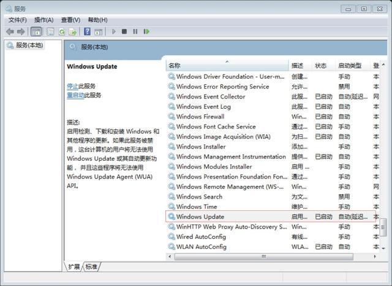Screen dimensions: 392x286
Task: Select Windows Font Cache Service row
Action: pos(273,127)
